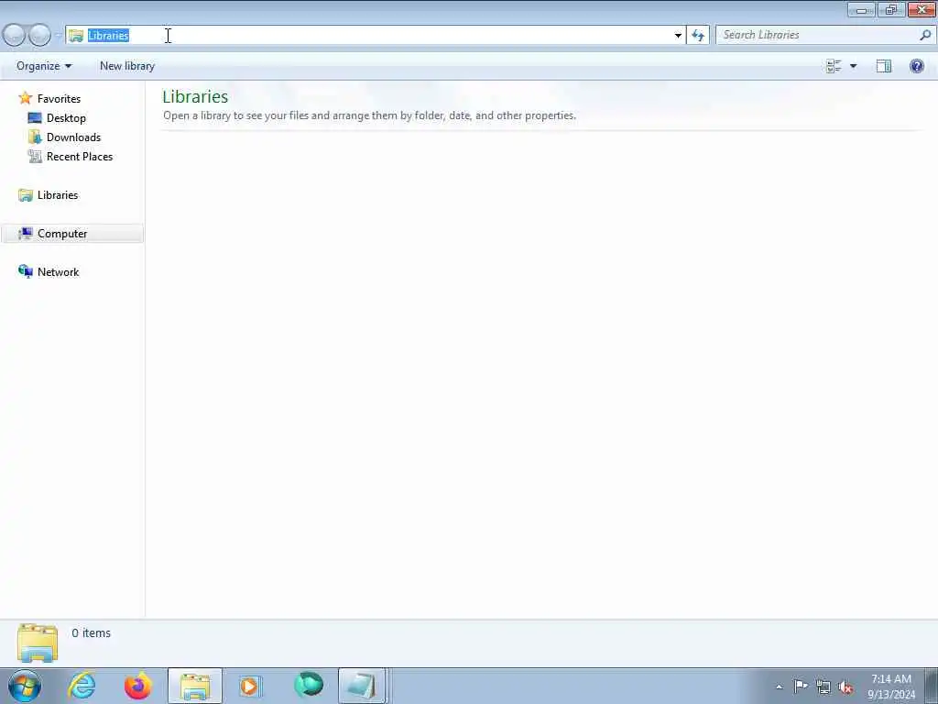This screenshot has height=704, width=938.
Task: Click the Libraries folder icon in sidebar
Action: (25, 195)
